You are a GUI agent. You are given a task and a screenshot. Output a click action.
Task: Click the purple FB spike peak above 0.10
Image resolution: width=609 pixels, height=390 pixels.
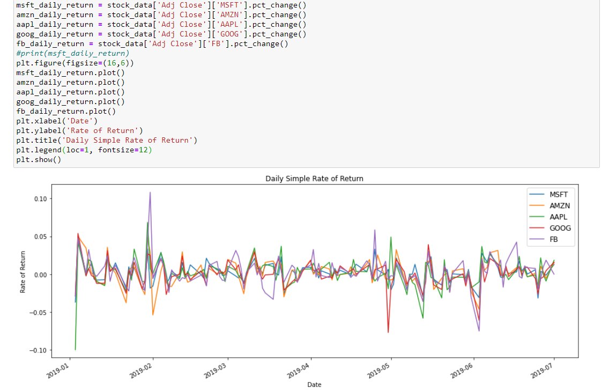[150, 193]
